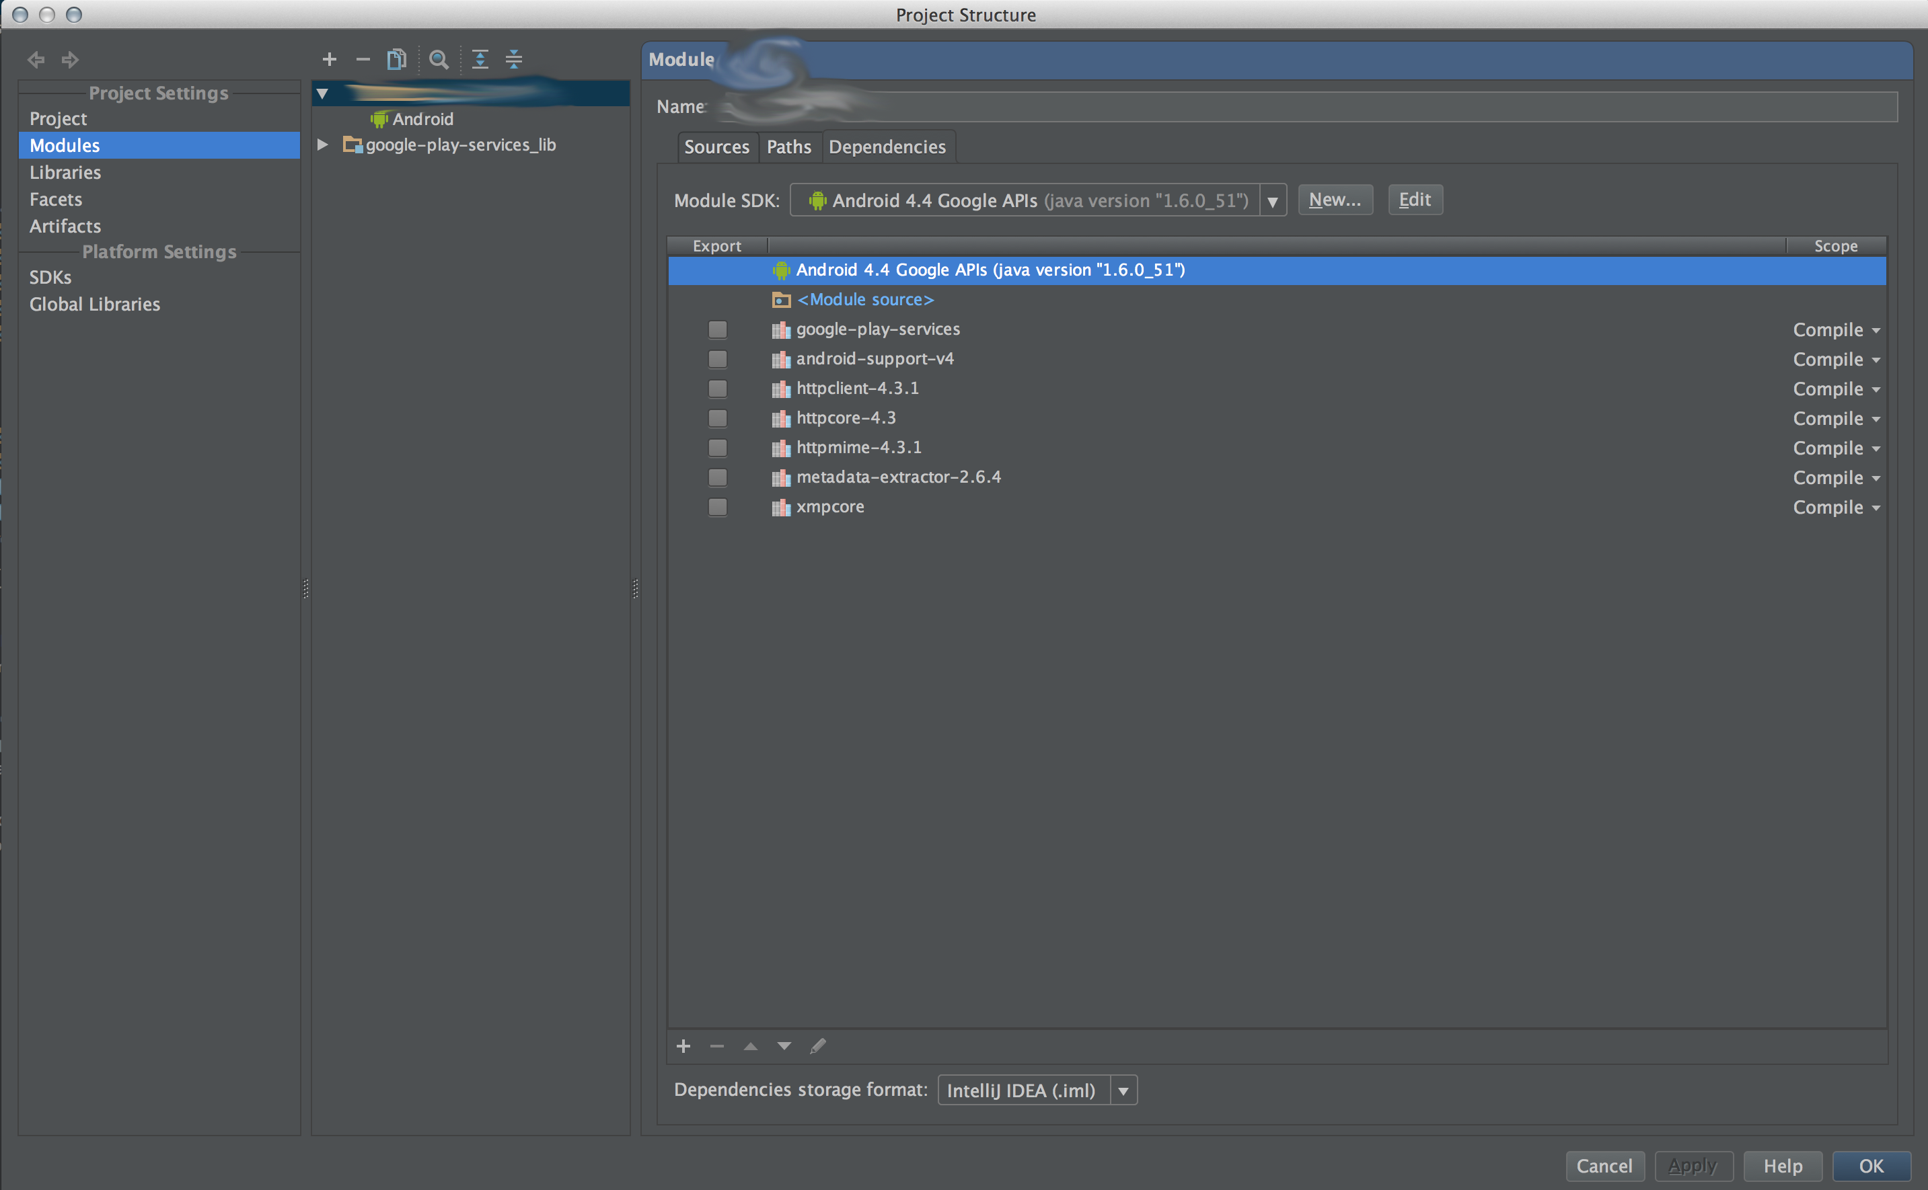Add a new module with plus icon
1928x1190 pixels.
[329, 59]
